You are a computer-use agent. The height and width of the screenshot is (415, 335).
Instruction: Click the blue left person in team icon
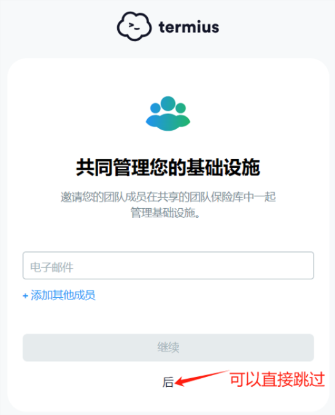tap(155, 115)
